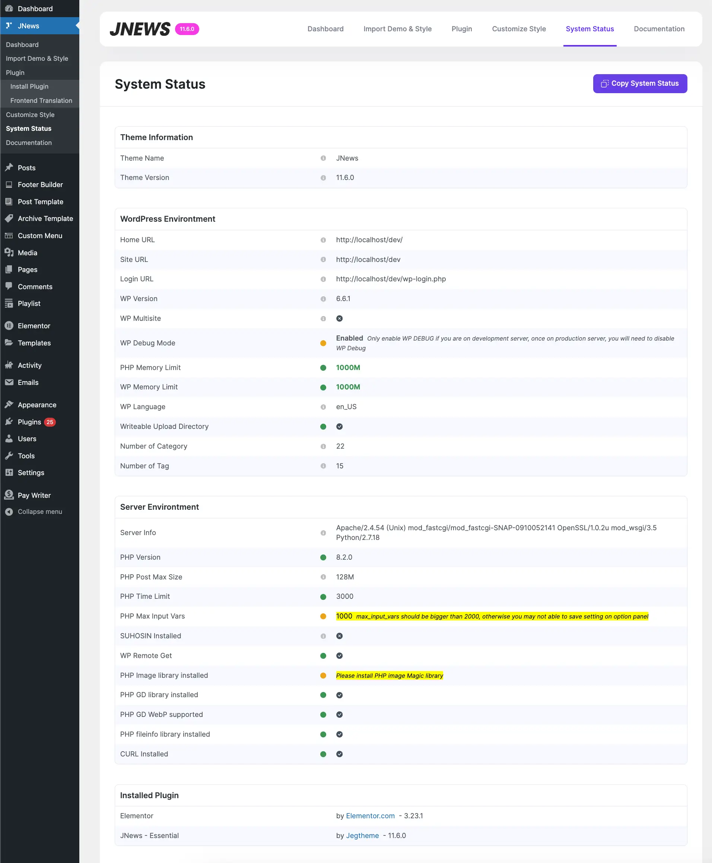712x863 pixels.
Task: Expand the Settings menu in sidebar
Action: coord(31,472)
